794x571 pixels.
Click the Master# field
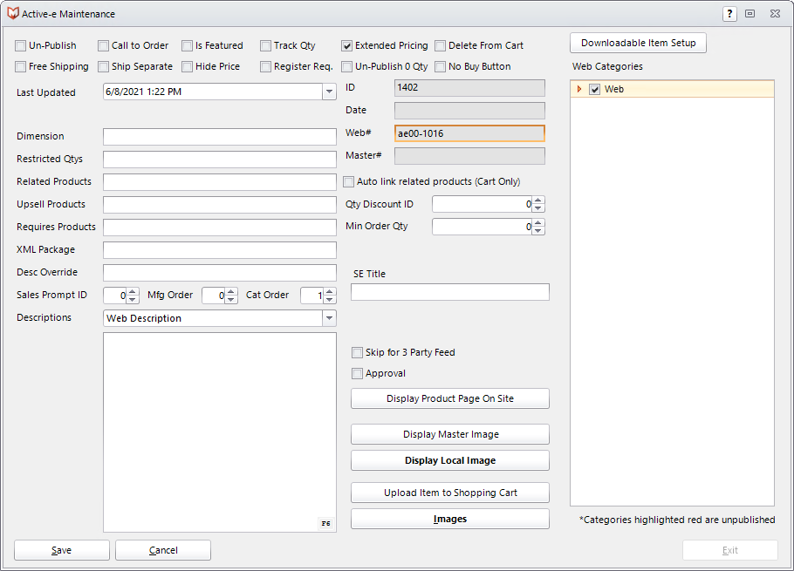(470, 156)
